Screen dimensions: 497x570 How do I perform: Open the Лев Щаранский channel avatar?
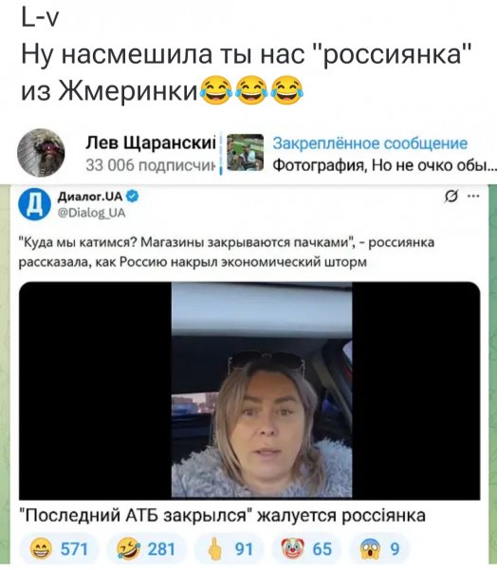(x=41, y=153)
